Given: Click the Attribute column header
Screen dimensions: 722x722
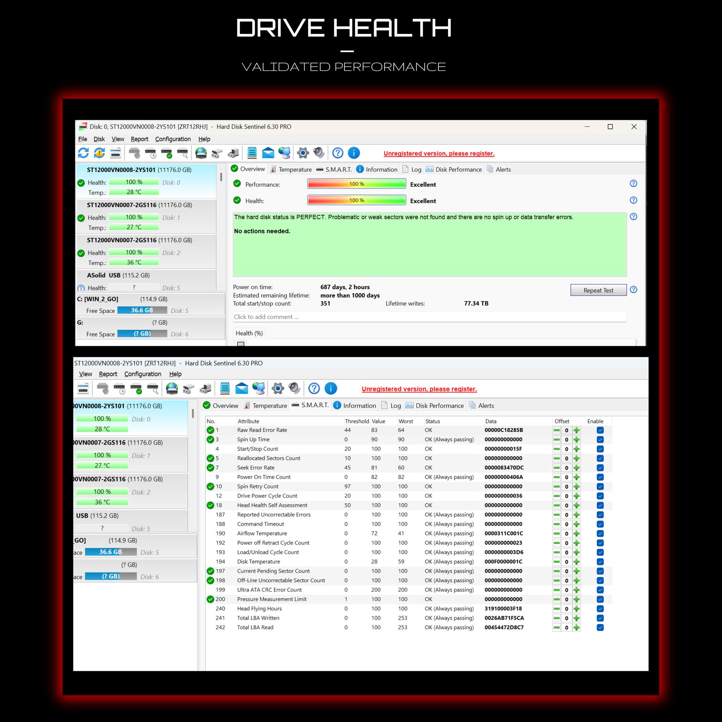Looking at the screenshot, I should (249, 421).
